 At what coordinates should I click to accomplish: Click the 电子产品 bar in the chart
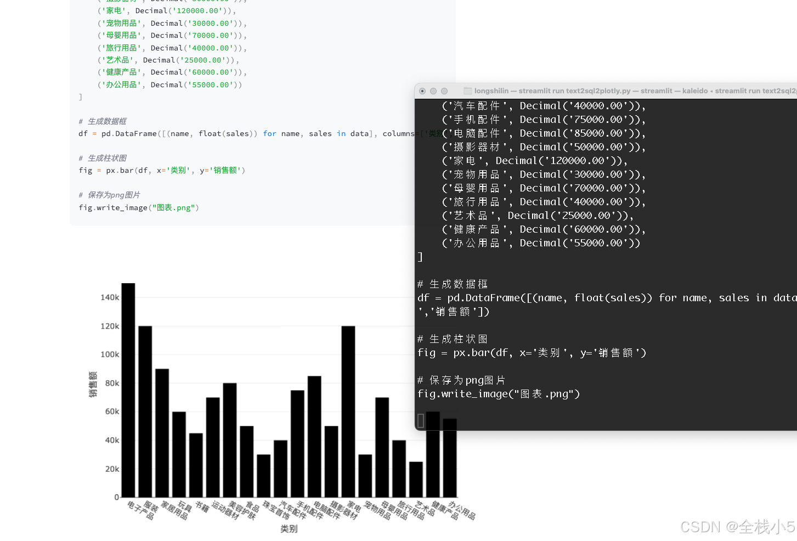128,390
